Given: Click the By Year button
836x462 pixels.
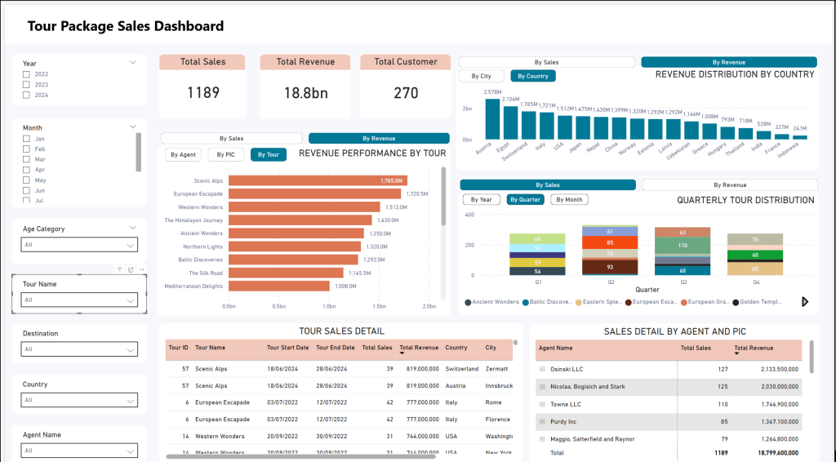Looking at the screenshot, I should (482, 200).
